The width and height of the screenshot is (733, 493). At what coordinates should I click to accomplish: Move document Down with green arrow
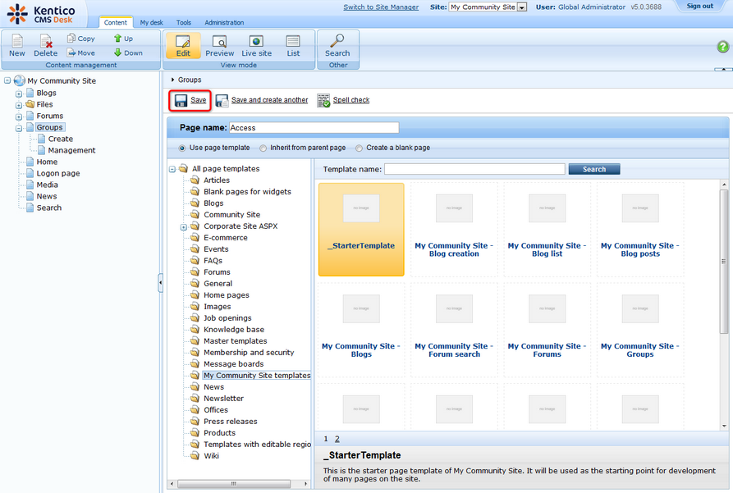tap(118, 52)
